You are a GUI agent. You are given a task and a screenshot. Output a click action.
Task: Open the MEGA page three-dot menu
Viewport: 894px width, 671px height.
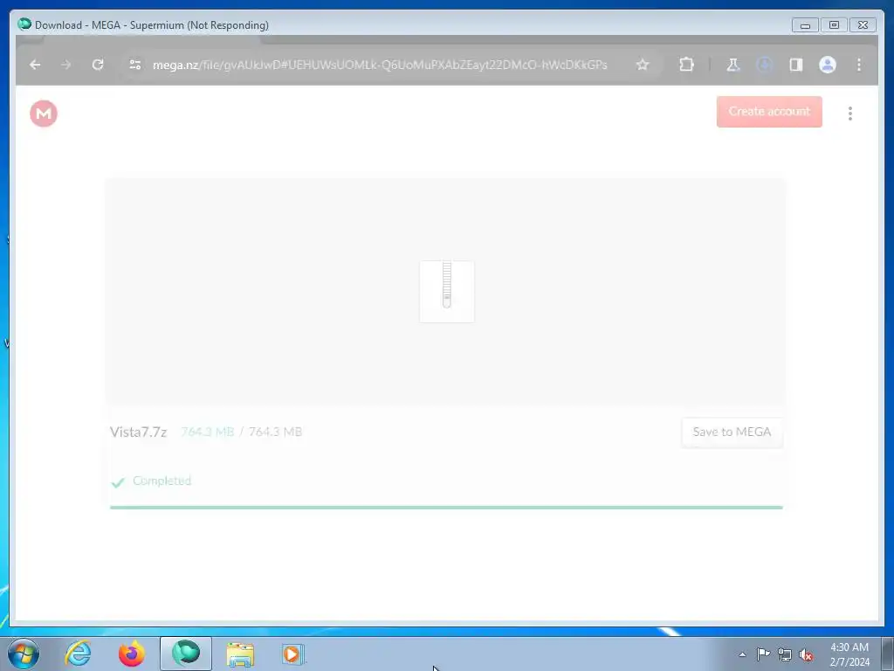coord(850,113)
